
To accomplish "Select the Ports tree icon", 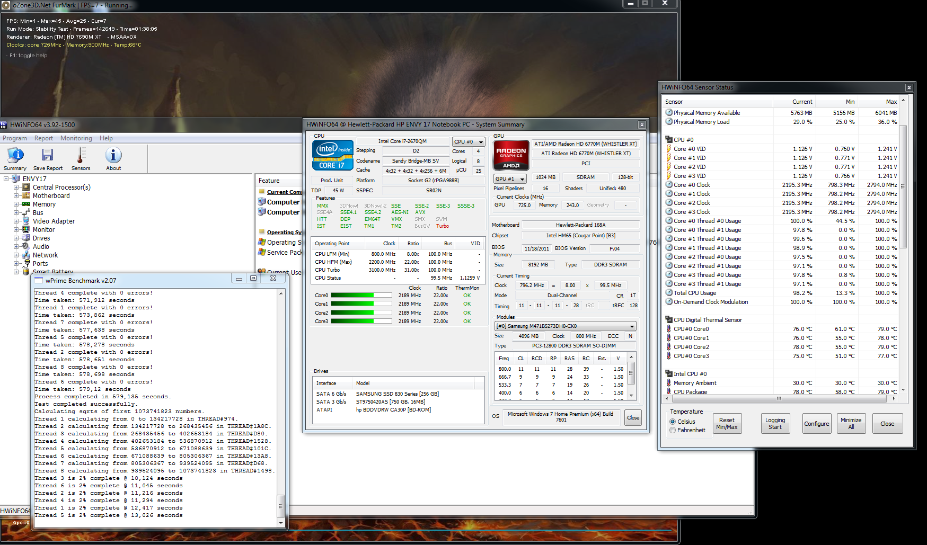I will (x=26, y=263).
